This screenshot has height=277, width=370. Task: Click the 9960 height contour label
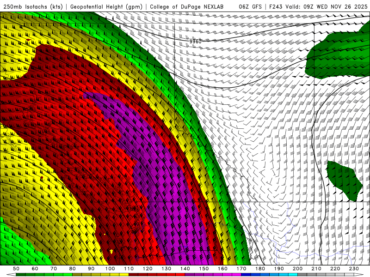(x=195, y=42)
